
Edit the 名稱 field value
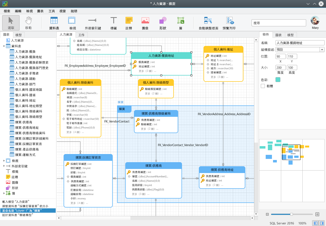tap(300, 43)
